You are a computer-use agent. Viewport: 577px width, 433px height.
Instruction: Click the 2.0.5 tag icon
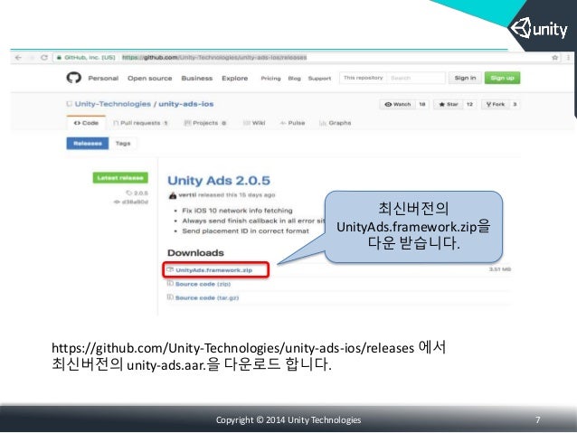[x=128, y=193]
